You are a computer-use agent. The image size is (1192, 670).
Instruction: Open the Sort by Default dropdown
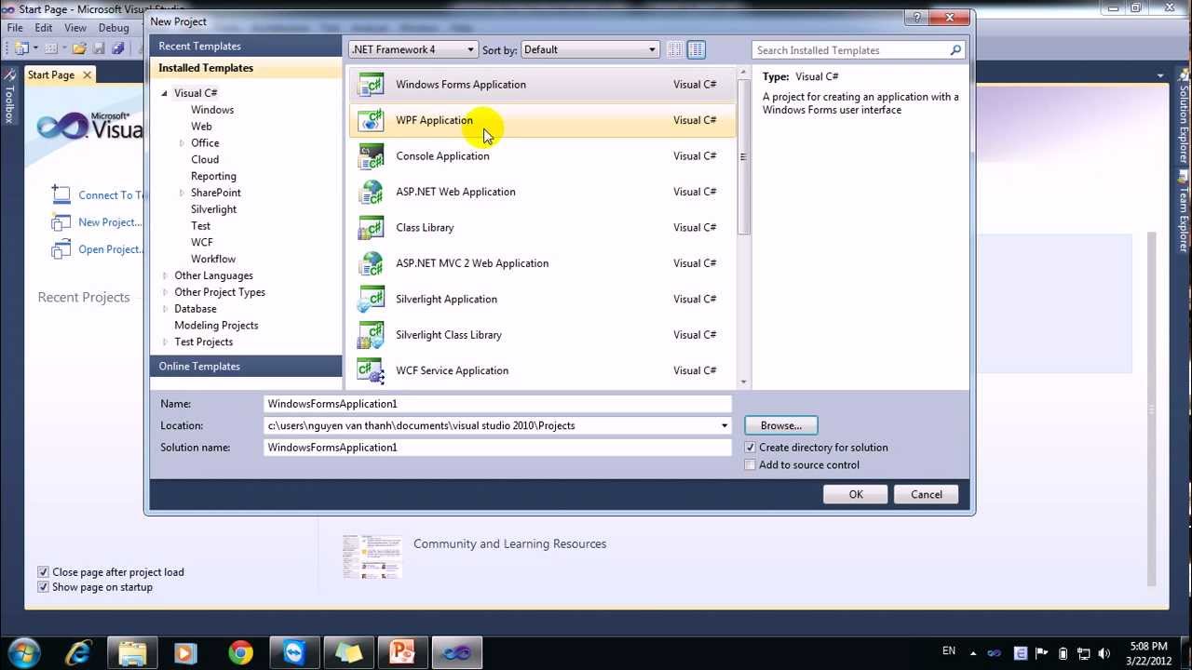590,49
